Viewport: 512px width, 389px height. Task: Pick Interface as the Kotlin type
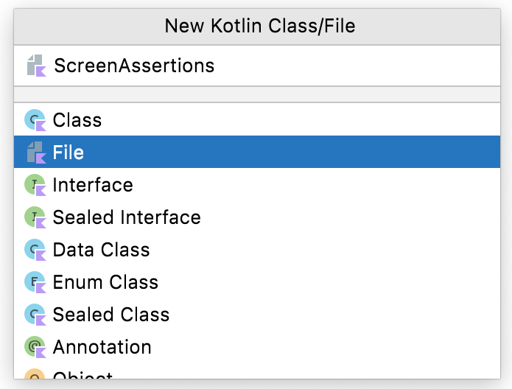[93, 185]
